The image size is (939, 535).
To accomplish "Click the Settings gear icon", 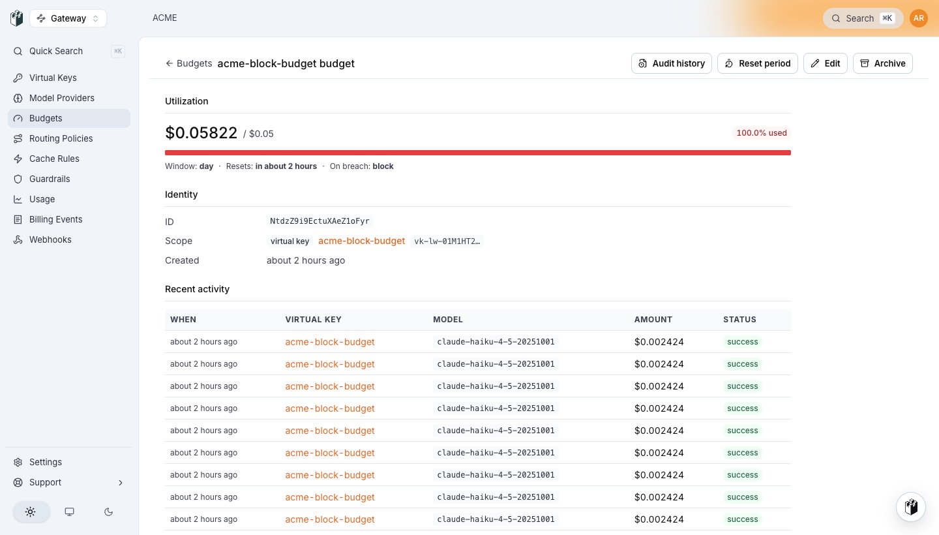I will click(x=18, y=462).
